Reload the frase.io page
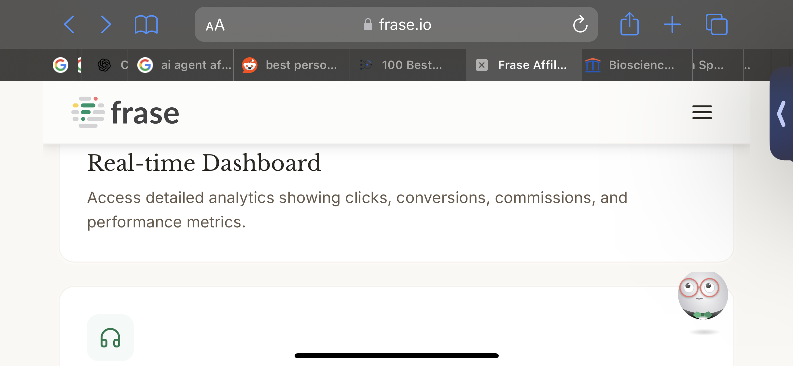793x366 pixels. point(580,24)
